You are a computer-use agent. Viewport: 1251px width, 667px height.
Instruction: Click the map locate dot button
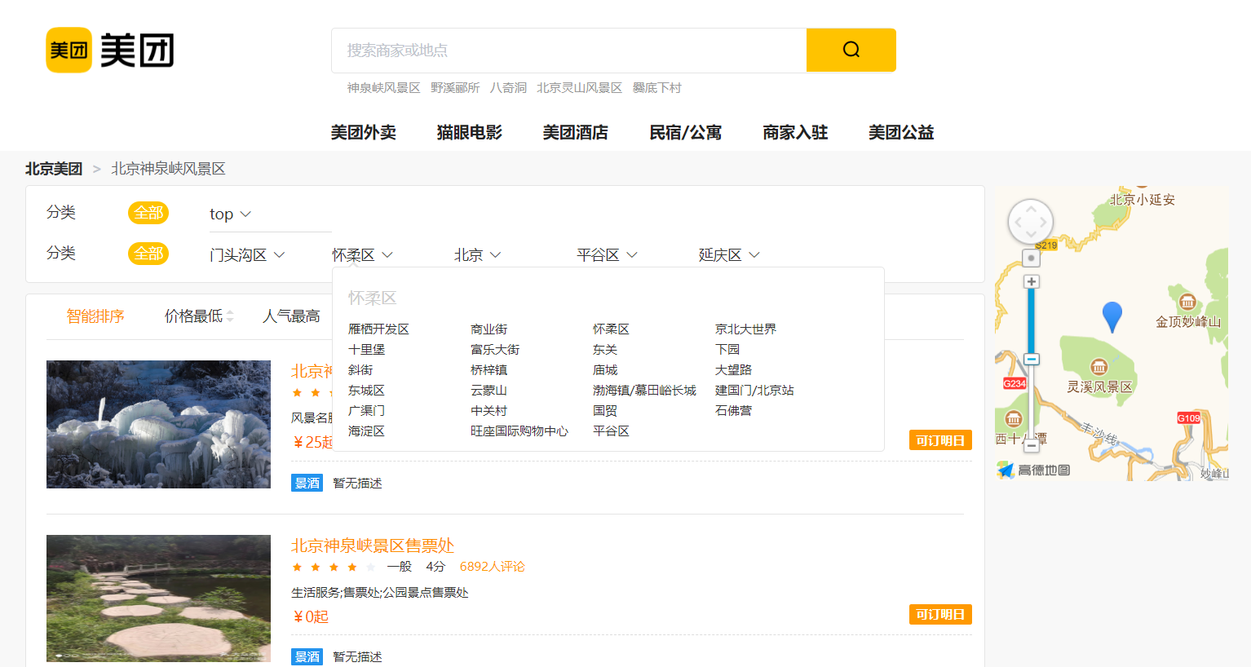click(1031, 258)
